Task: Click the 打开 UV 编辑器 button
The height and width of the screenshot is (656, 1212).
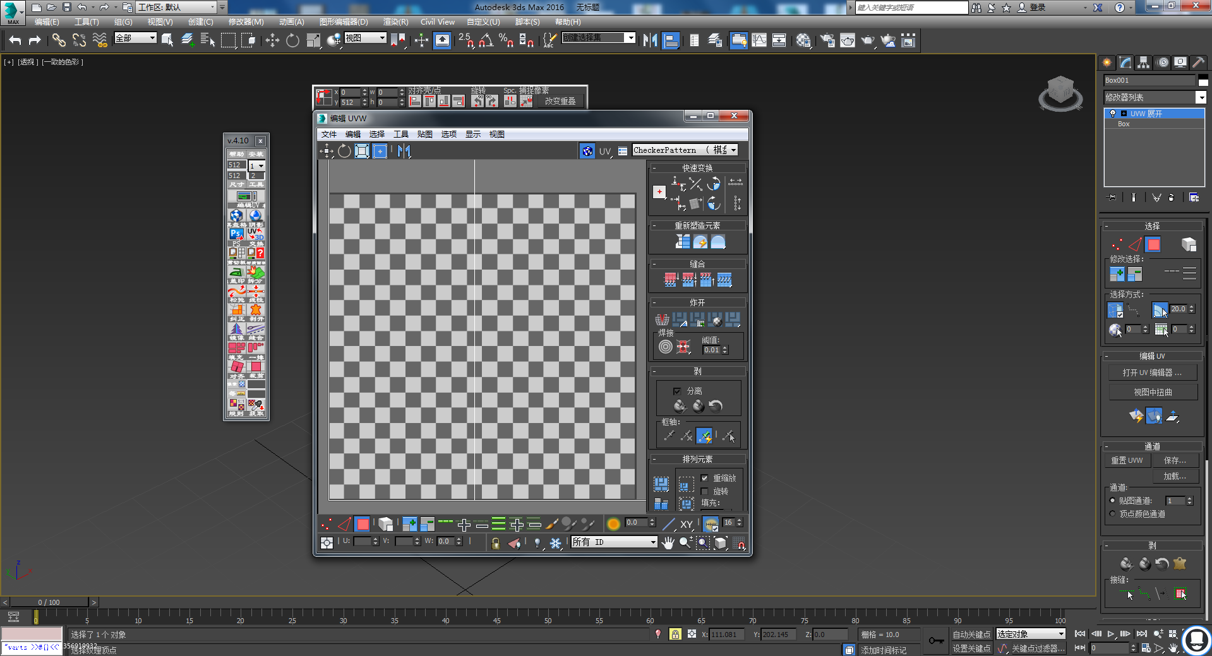Action: click(x=1152, y=373)
